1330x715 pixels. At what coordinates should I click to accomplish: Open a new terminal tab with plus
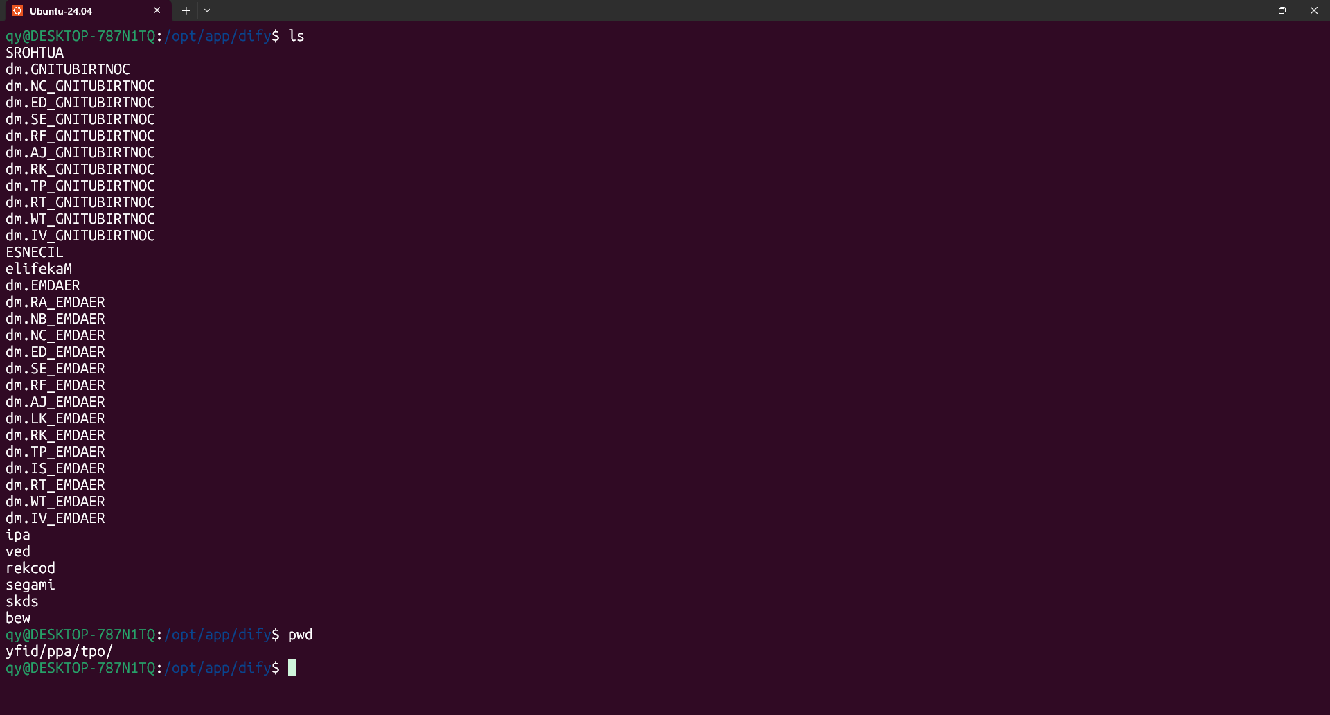(186, 10)
